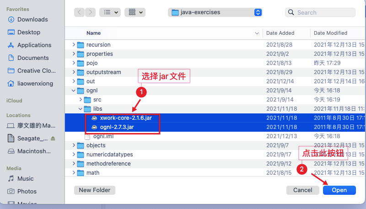Screen dimensions: 366x209
Task: Sort by the Name column header
Action: pyautogui.click(x=94, y=33)
